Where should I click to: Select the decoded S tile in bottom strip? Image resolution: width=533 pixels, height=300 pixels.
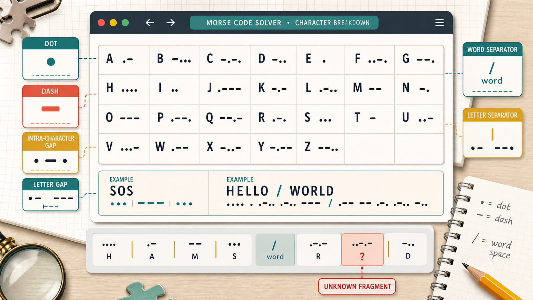tap(234, 250)
